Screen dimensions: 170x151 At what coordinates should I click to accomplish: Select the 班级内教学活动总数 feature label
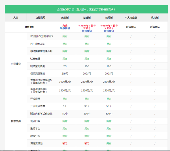tap(41, 114)
